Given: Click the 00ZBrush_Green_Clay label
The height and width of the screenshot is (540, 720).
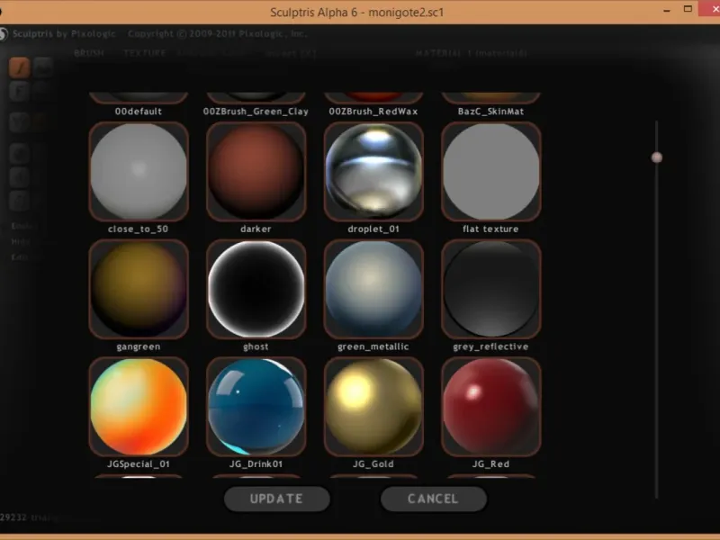Looking at the screenshot, I should pyautogui.click(x=256, y=111).
